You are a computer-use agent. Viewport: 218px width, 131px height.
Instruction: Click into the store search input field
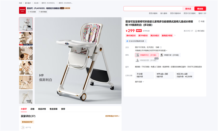[x=153, y=9]
